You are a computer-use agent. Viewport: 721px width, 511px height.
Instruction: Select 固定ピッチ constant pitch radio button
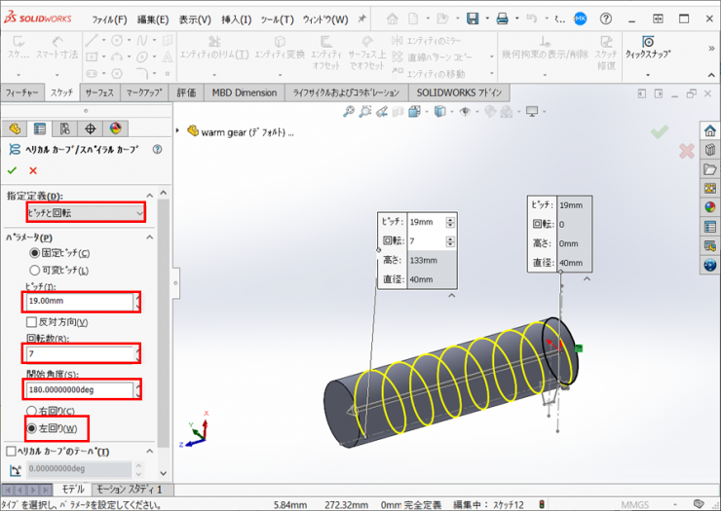click(35, 253)
